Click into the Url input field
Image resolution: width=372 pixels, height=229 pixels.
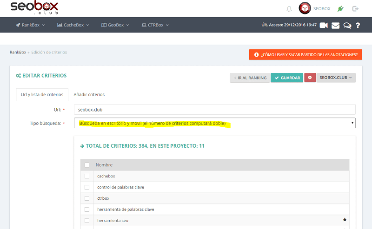pos(215,110)
